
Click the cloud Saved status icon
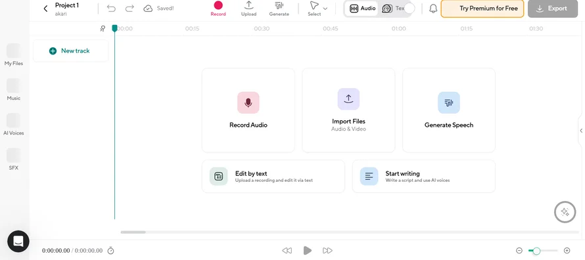point(148,8)
